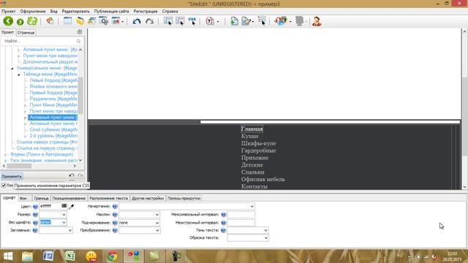This screenshot has height=263, width=468.
Task: Switch to the Страница panel tab
Action: [26, 32]
